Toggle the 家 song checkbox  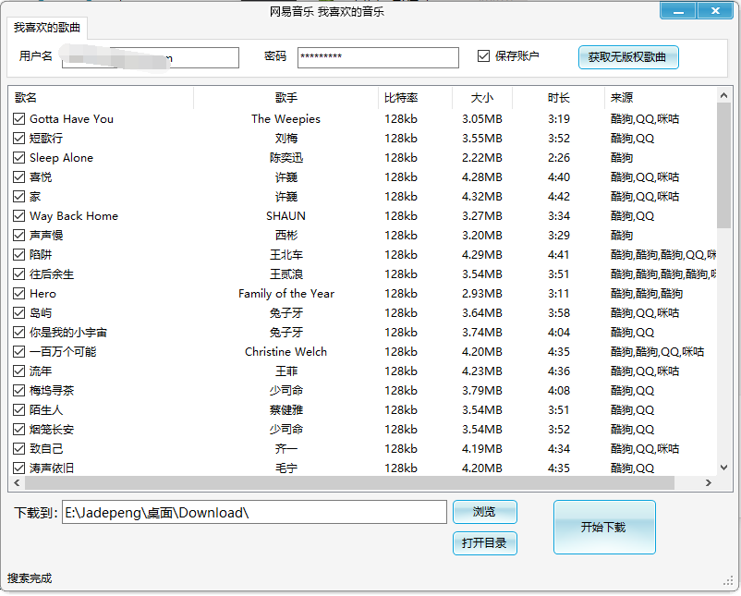pos(18,196)
